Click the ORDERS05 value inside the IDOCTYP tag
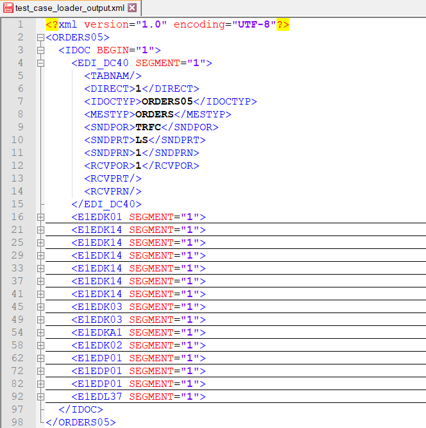 click(167, 101)
